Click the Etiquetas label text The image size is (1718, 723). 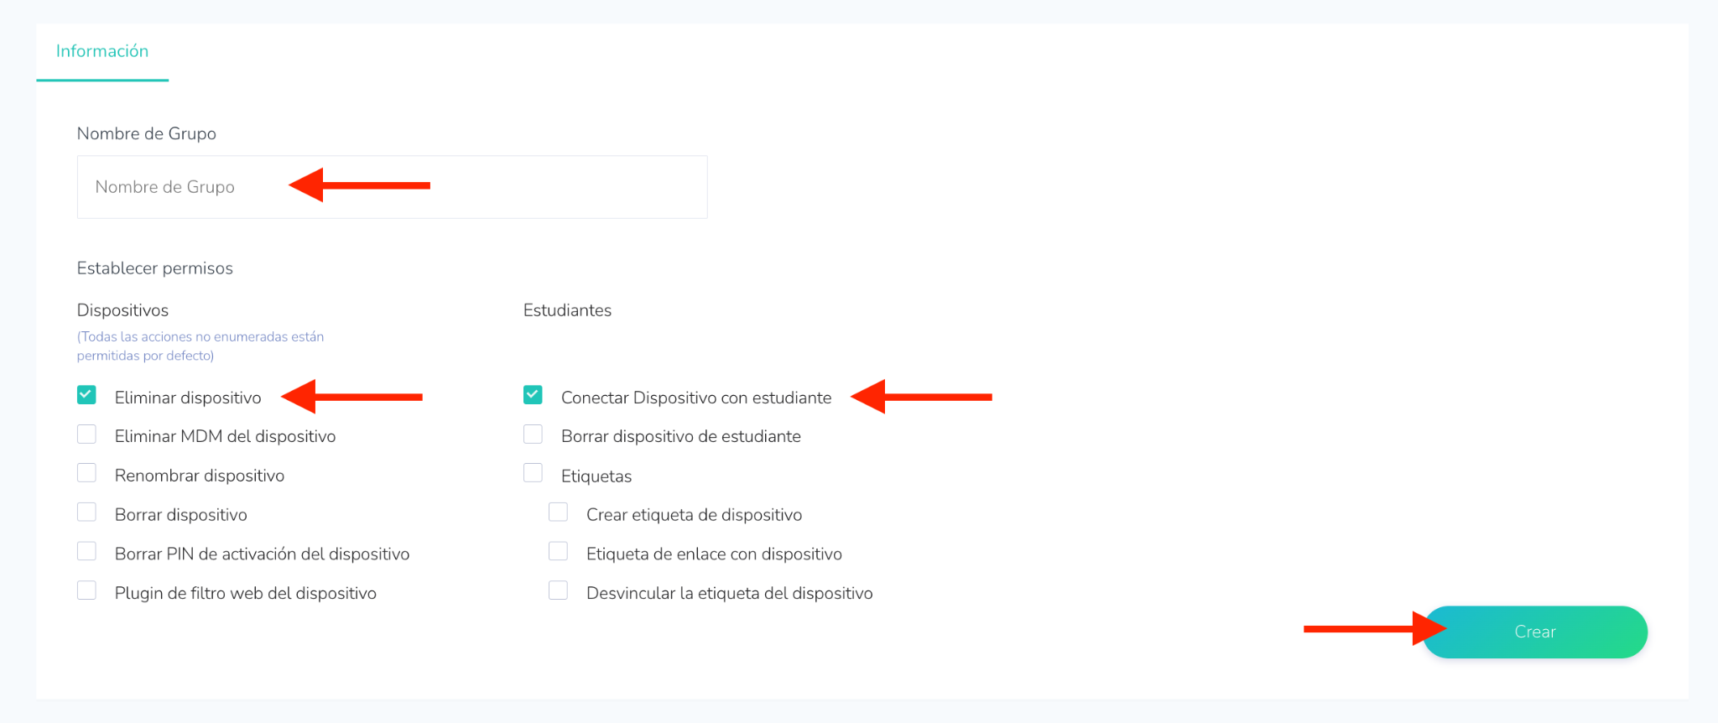point(596,476)
